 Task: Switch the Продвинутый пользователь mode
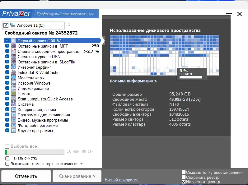pyautogui.click(x=65, y=14)
